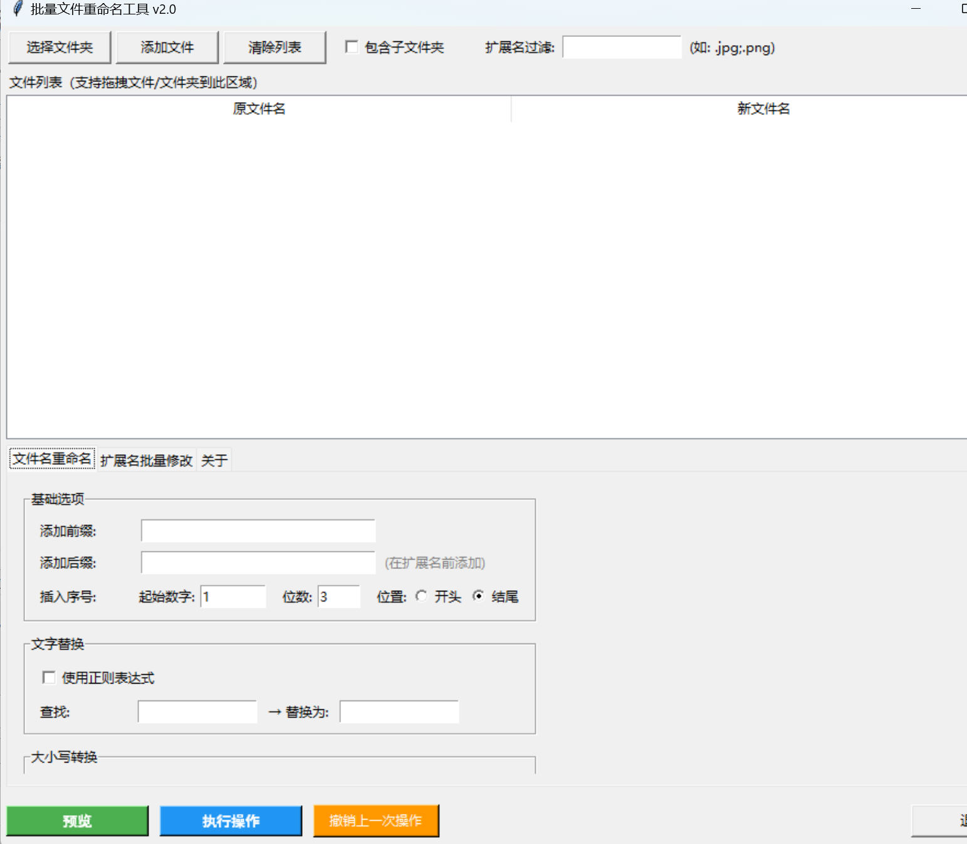967x844 pixels.
Task: Click the 在扩展名前添加 hint text
Action: 435,563
